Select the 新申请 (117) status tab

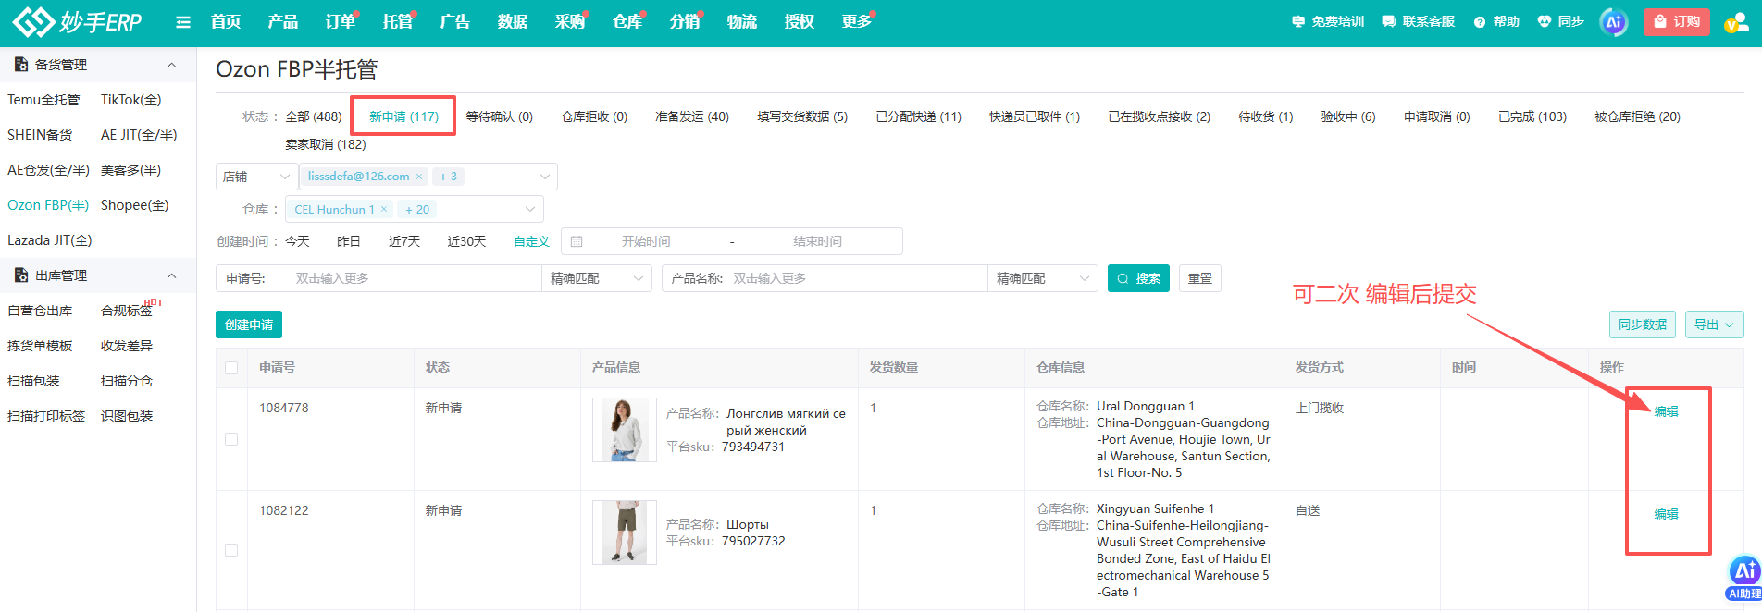pyautogui.click(x=403, y=116)
